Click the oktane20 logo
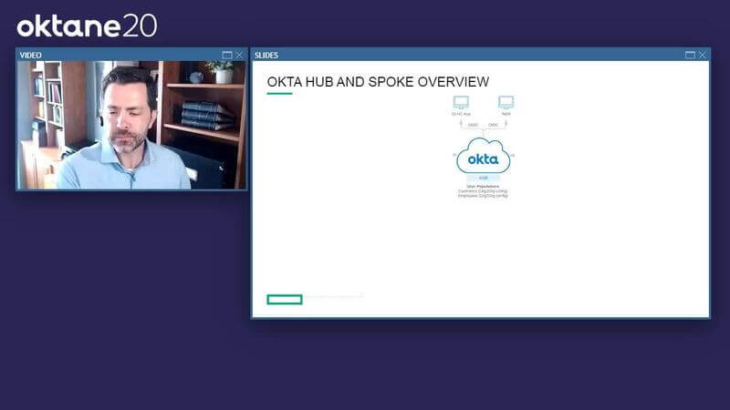730x410 pixels. click(x=87, y=25)
